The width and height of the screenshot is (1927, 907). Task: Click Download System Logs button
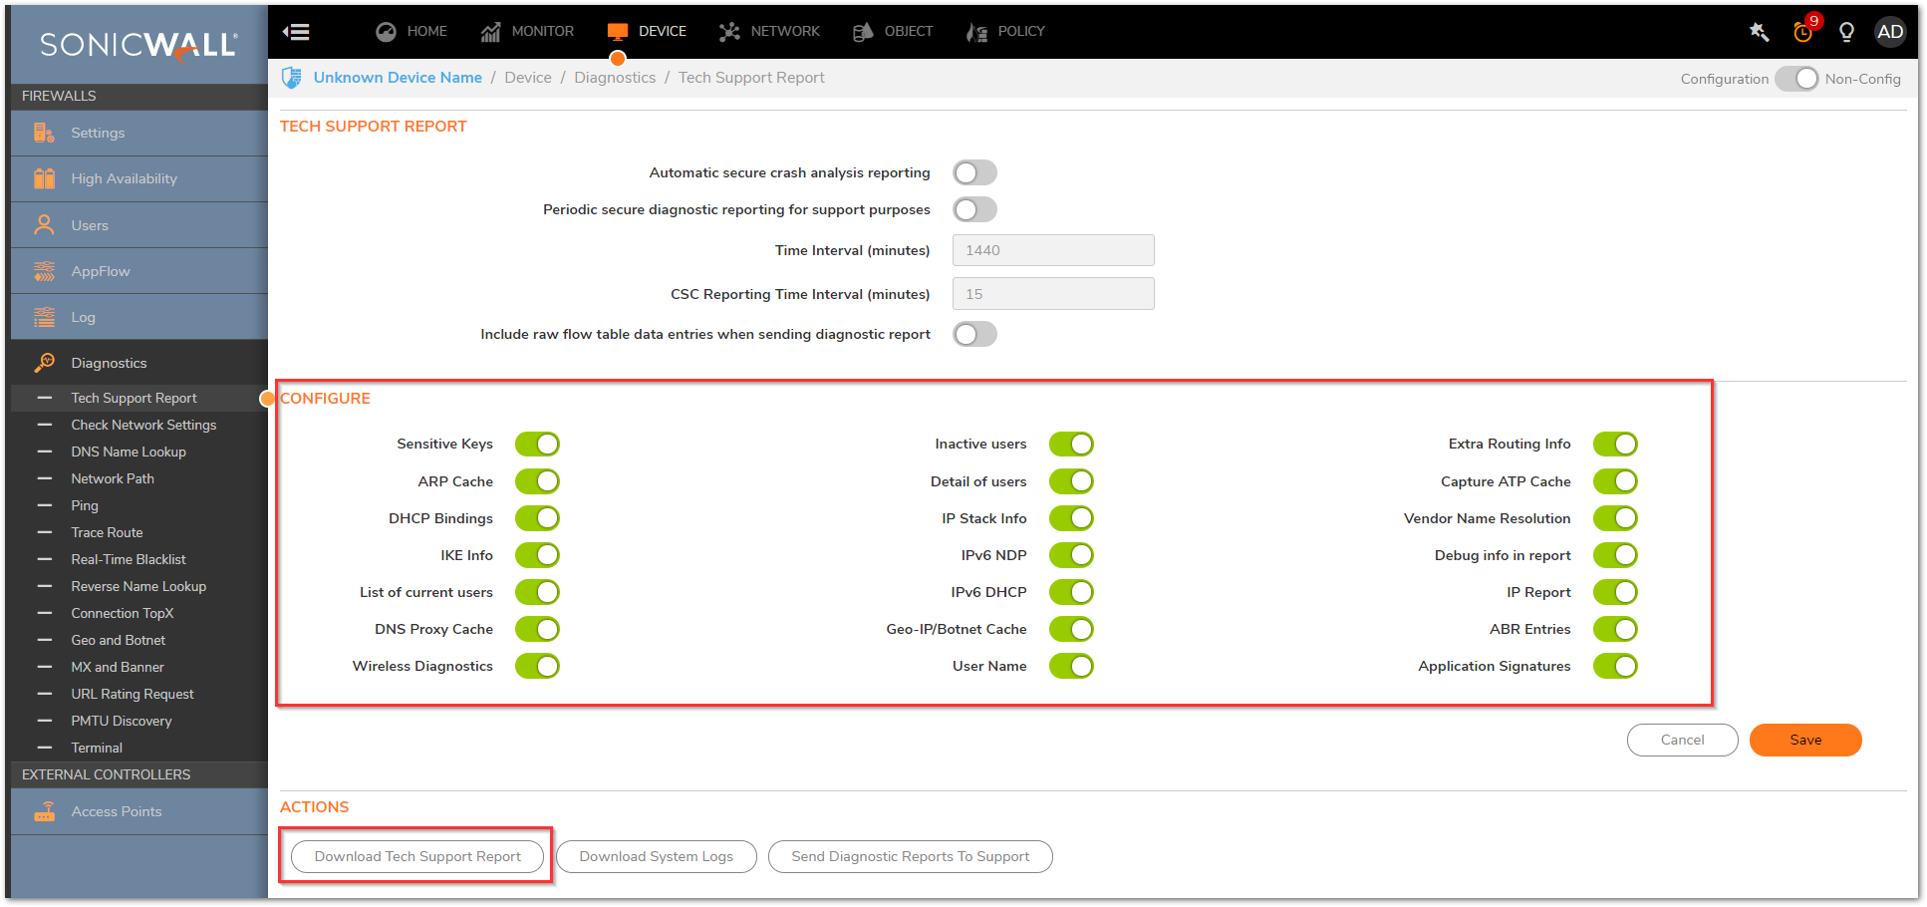click(x=657, y=856)
